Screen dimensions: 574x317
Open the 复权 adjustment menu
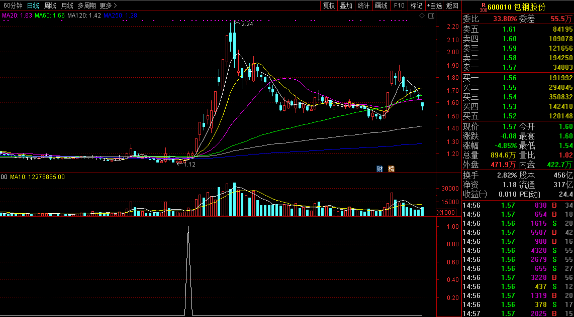tap(329, 6)
